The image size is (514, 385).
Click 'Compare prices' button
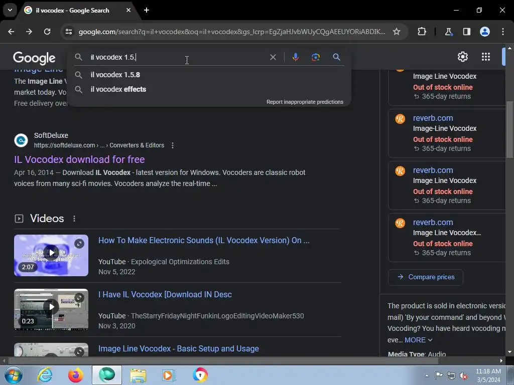point(426,277)
